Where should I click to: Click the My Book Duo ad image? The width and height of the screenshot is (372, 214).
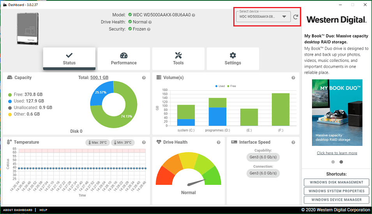(x=337, y=112)
